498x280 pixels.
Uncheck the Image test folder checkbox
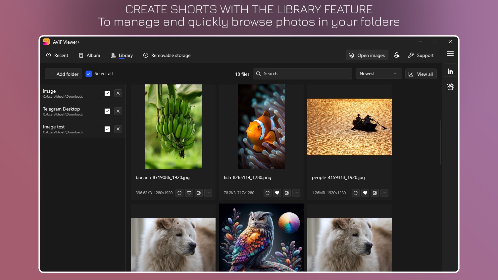pos(107,129)
